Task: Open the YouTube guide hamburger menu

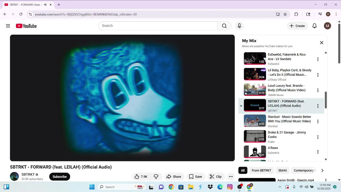Action: 8,26
